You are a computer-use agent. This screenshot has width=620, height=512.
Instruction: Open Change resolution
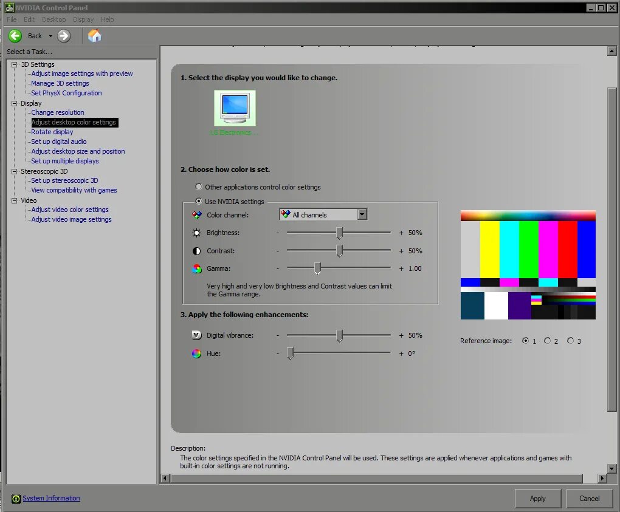coord(58,112)
